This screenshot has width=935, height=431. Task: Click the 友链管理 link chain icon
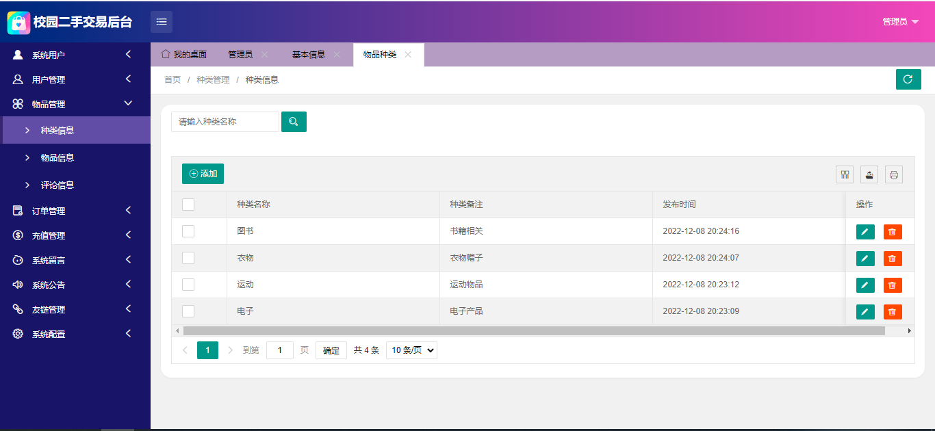(x=18, y=309)
